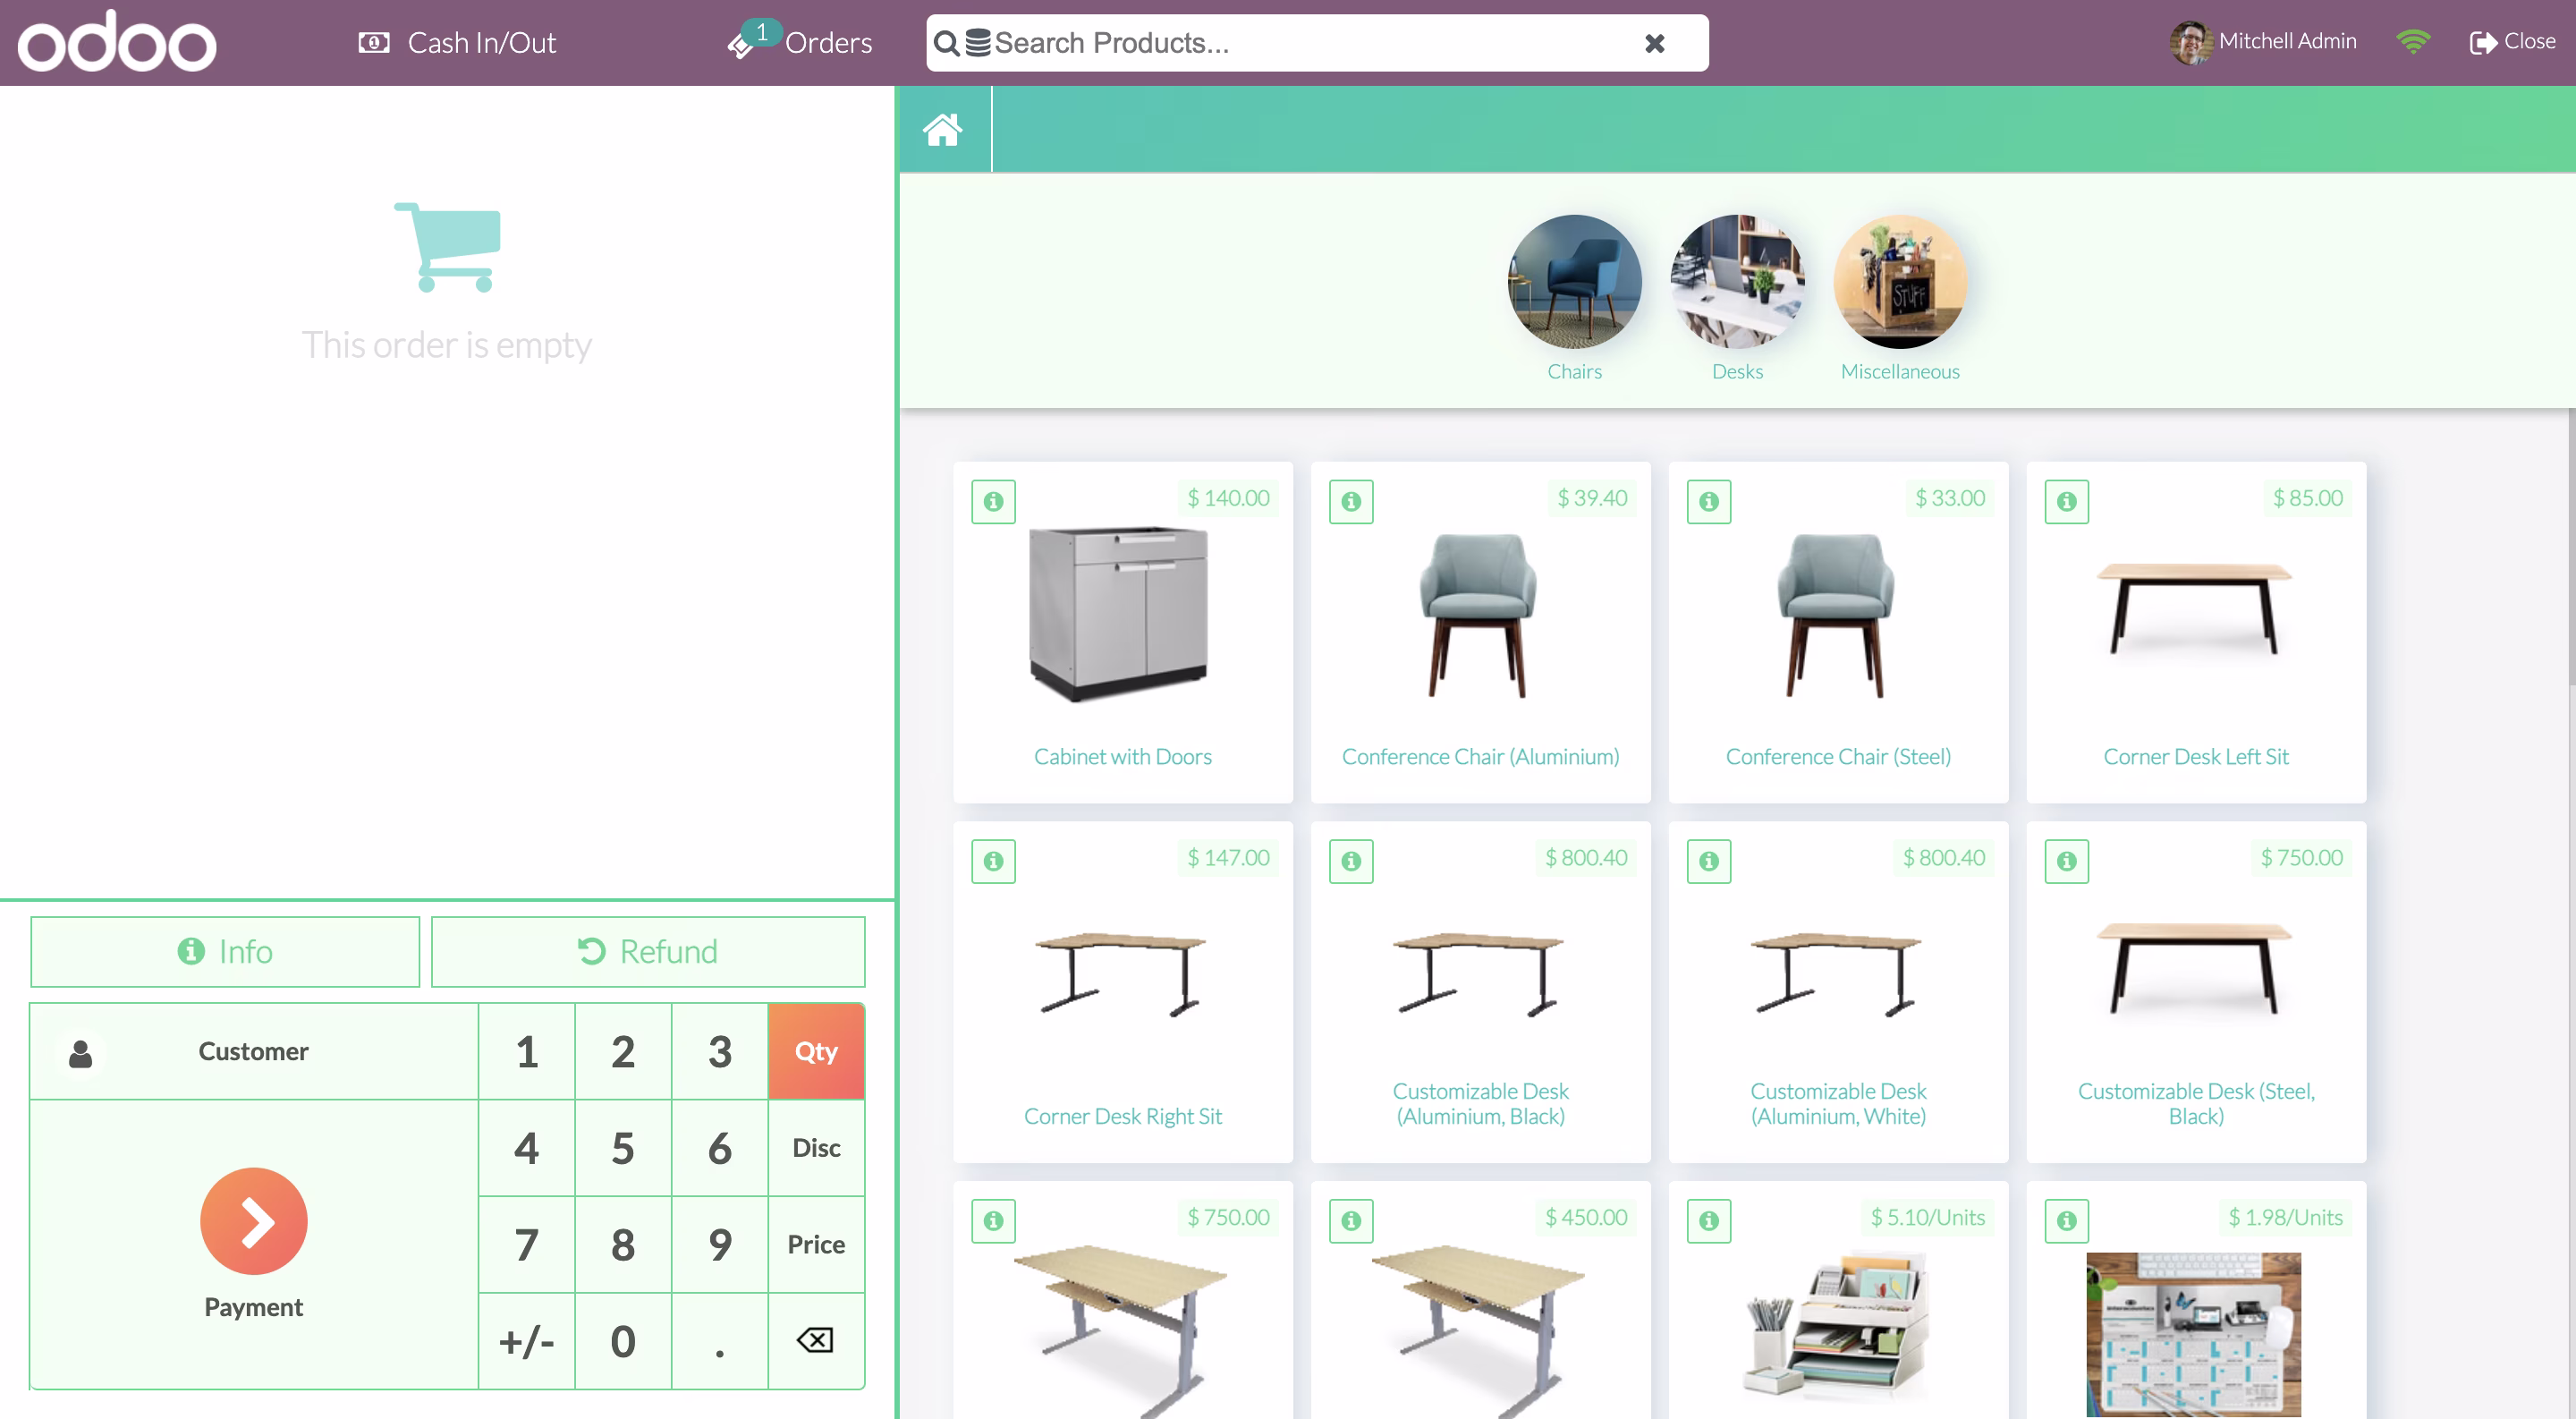Viewport: 2576px width, 1419px height.
Task: Add Customizable Desk (Aluminium, White)
Action: [x=1838, y=992]
